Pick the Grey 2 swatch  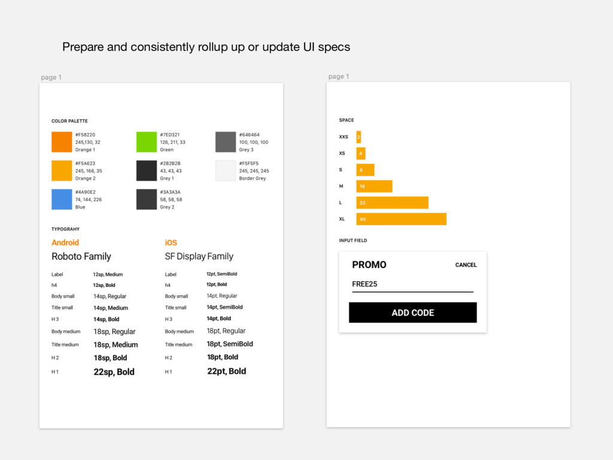pos(146,199)
